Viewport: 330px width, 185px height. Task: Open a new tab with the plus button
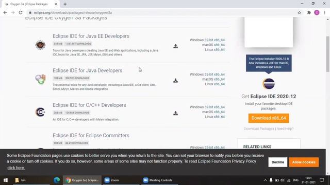click(x=65, y=4)
